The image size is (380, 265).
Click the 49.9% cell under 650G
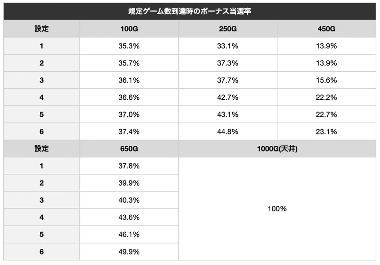coord(129,252)
